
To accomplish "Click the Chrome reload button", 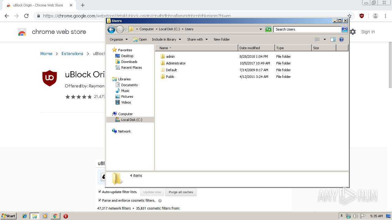I will [x=26, y=16].
